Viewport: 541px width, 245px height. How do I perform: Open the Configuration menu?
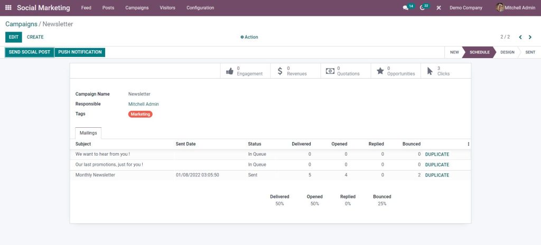200,7
